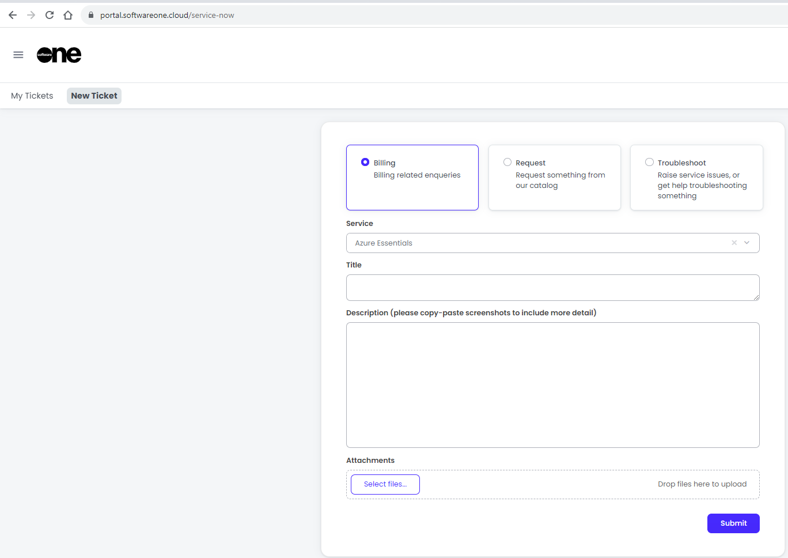
Task: Go back using browser back arrow
Action: [13, 15]
